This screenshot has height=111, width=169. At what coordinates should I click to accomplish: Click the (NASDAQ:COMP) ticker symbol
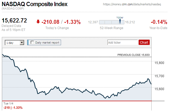(x=13, y=9)
